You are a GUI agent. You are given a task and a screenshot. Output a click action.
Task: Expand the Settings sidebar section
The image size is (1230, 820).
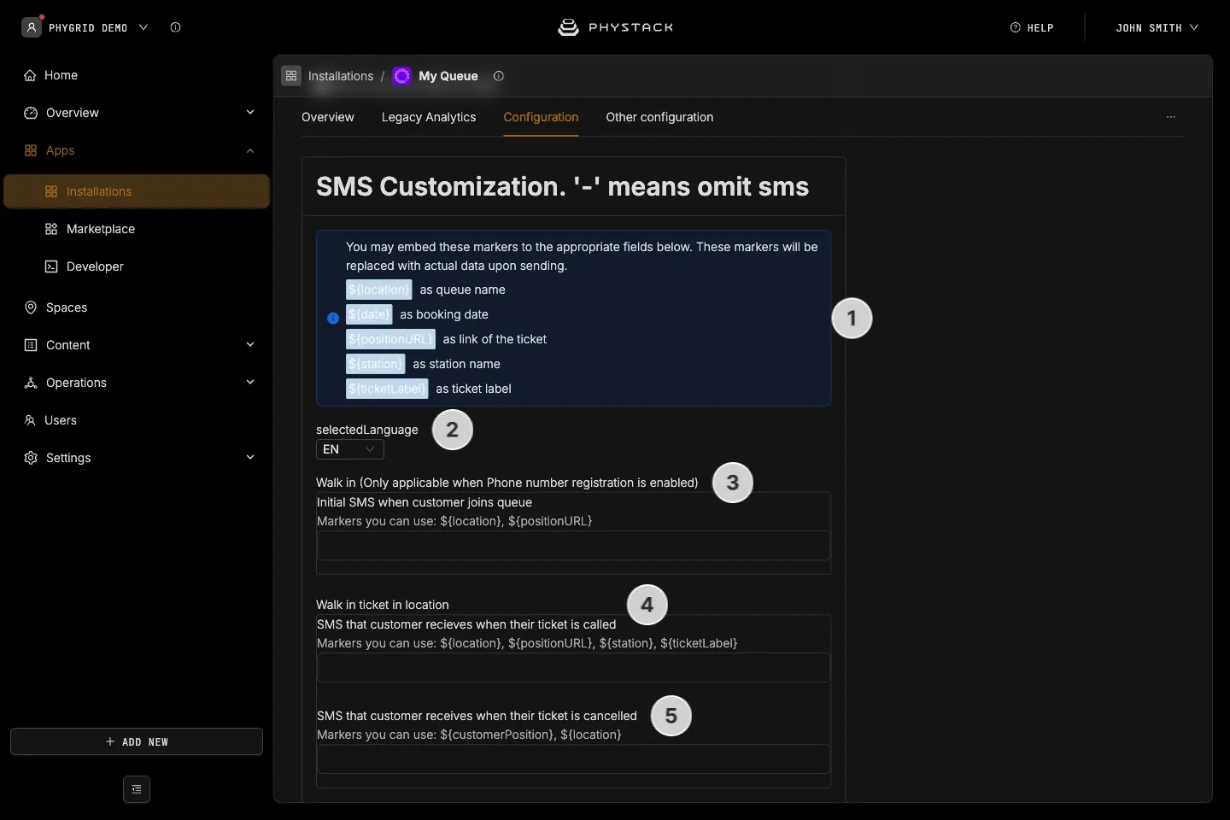pos(250,458)
